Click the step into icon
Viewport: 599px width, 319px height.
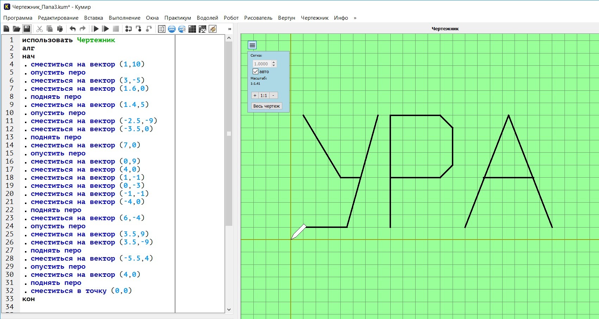[139, 29]
